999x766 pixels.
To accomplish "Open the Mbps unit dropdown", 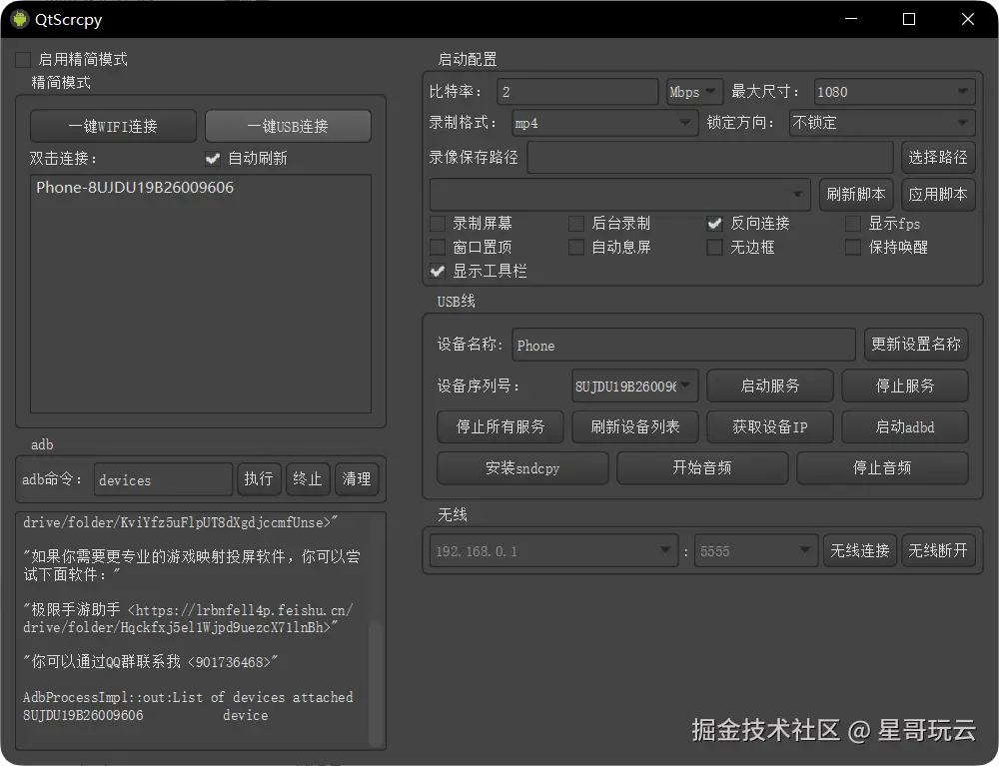I will tap(694, 92).
